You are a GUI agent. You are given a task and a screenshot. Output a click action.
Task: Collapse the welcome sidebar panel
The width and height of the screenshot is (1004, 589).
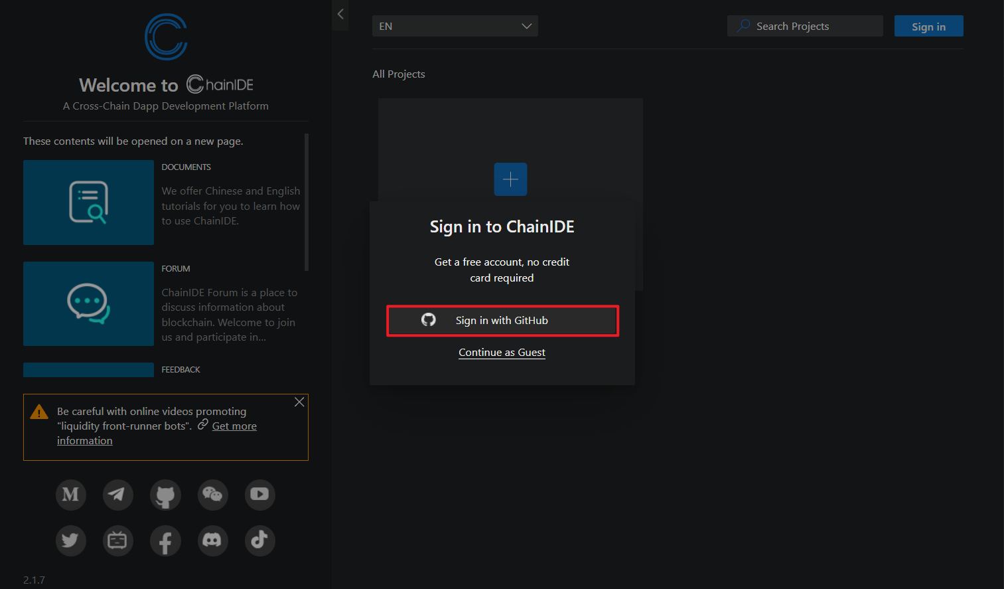[340, 14]
